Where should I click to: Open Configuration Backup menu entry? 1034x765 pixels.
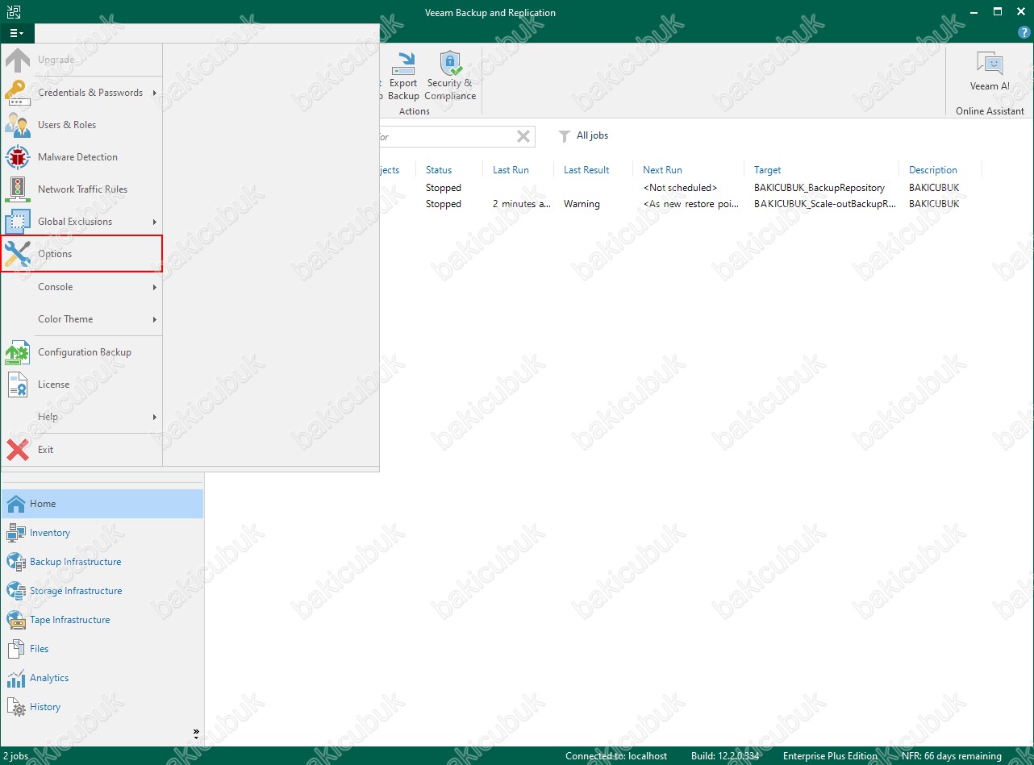81,352
